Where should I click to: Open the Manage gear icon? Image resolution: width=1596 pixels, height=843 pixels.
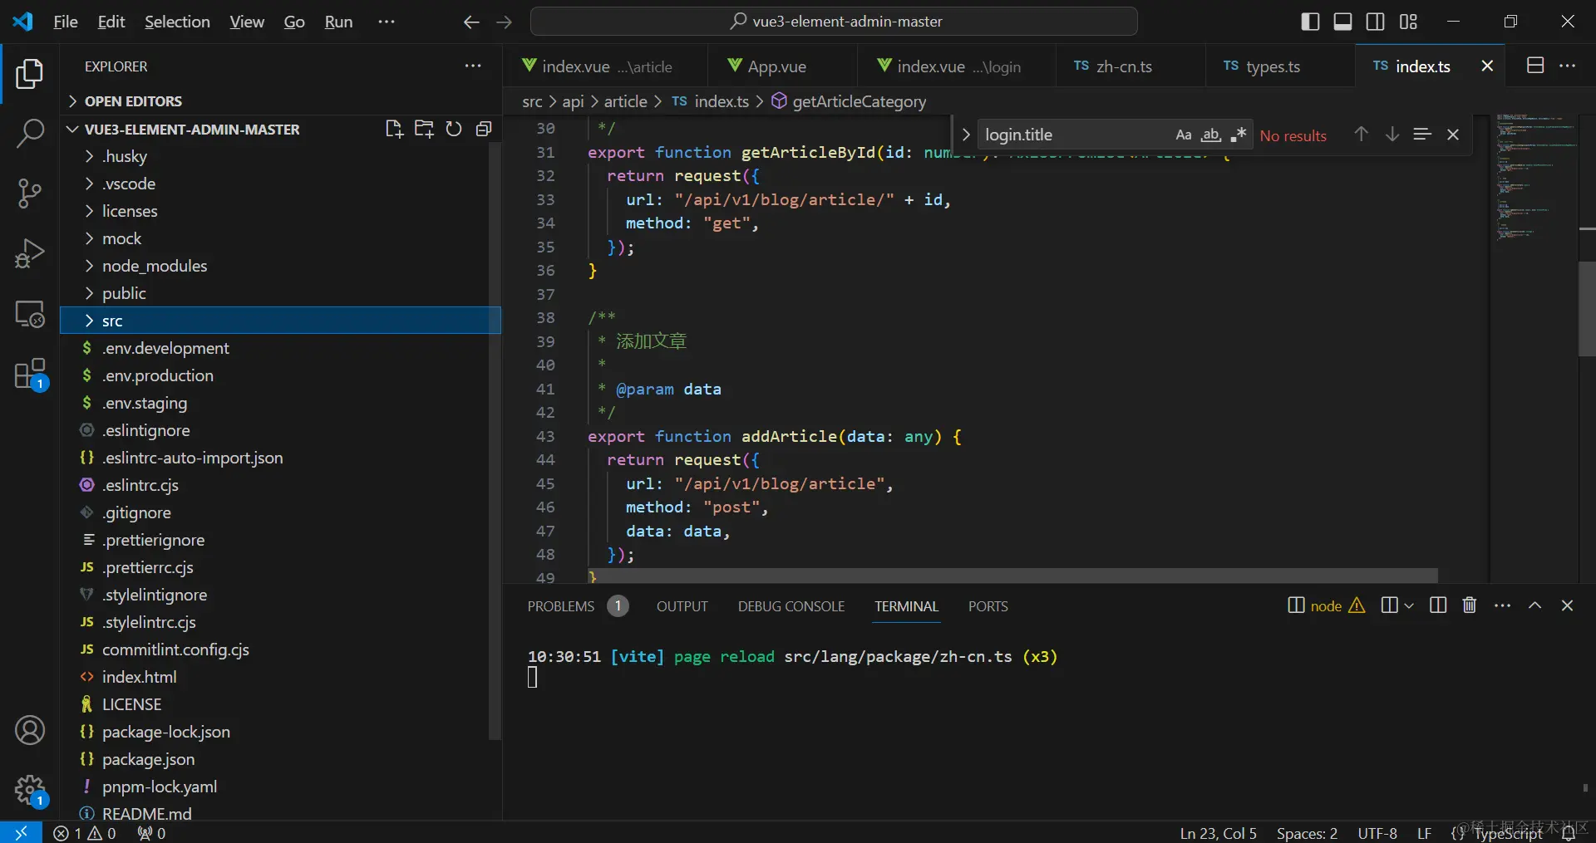30,791
